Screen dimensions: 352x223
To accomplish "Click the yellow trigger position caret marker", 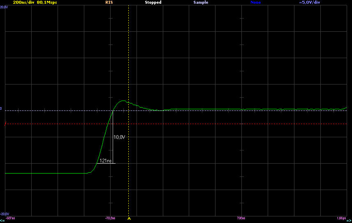I will point(129,219).
